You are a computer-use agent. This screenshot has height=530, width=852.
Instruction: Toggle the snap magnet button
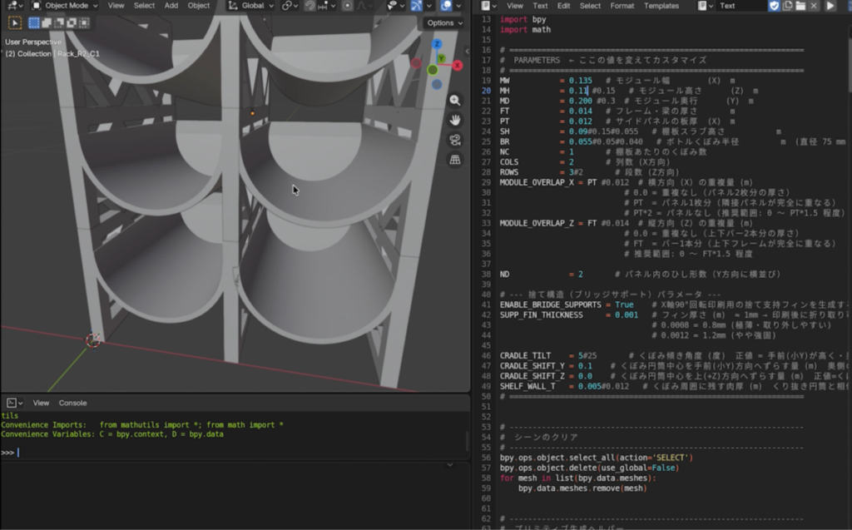tap(310, 6)
